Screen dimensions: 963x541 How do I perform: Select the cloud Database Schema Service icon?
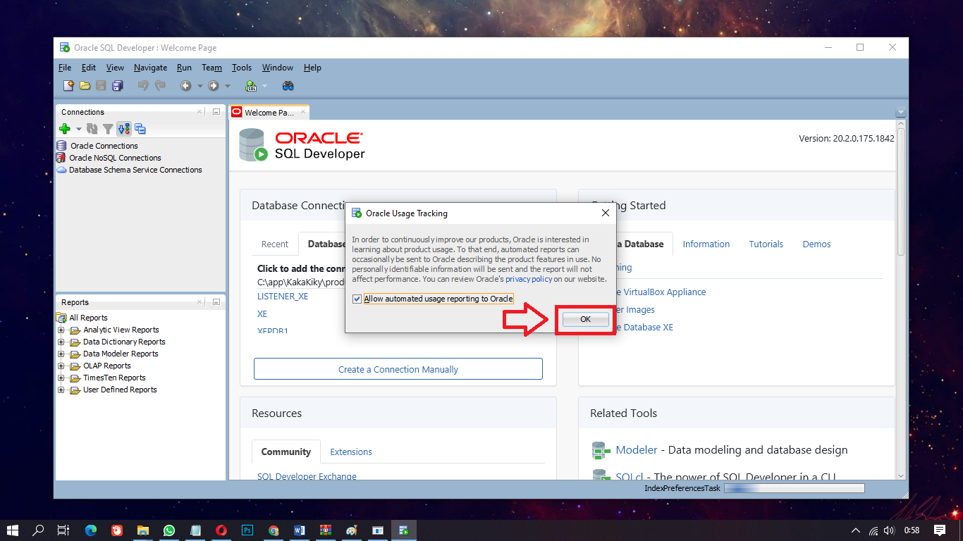61,170
